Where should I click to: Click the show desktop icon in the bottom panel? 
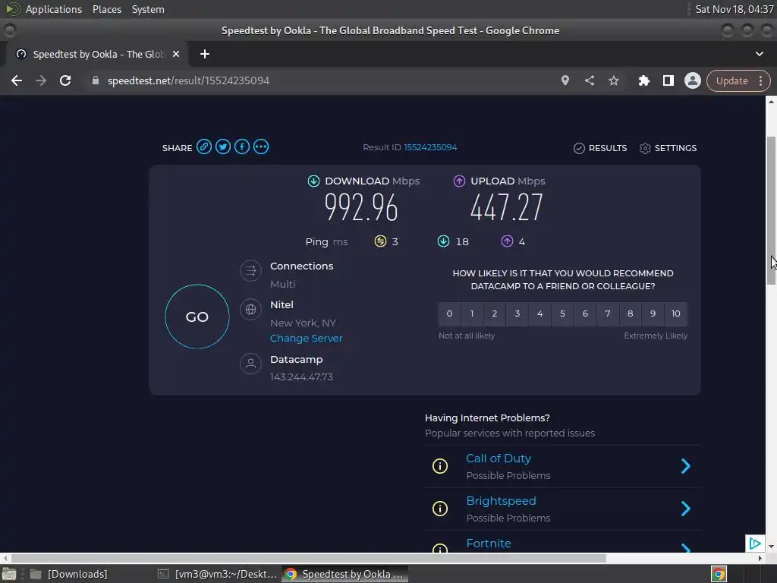[9, 574]
